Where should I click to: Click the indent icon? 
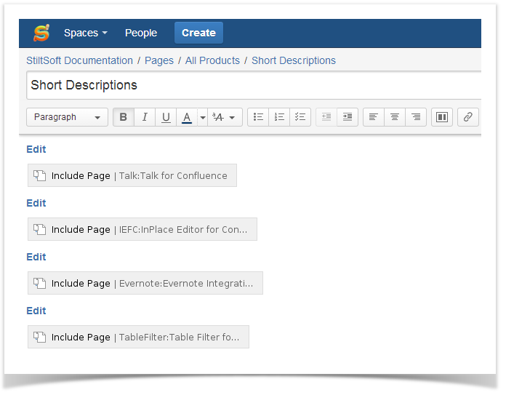point(348,117)
